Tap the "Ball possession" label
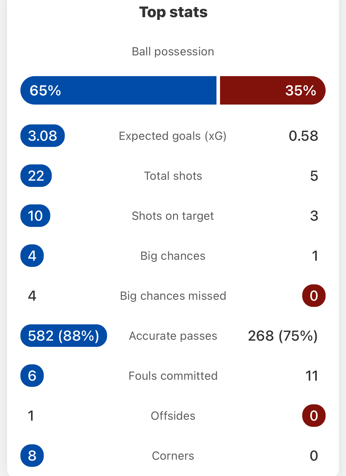The height and width of the screenshot is (476, 346). click(173, 52)
